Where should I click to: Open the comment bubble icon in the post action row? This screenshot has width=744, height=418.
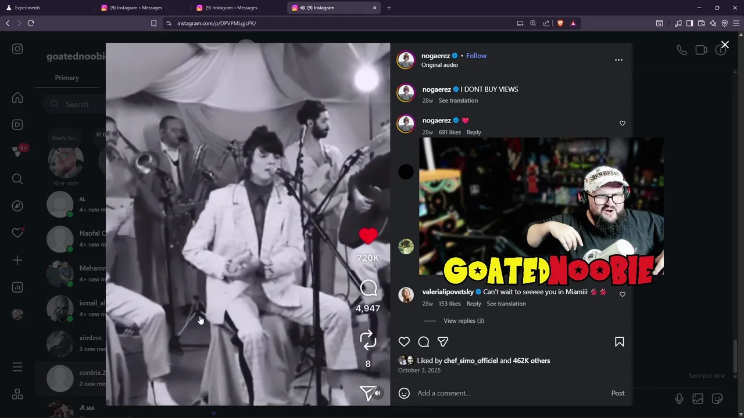pyautogui.click(x=424, y=342)
